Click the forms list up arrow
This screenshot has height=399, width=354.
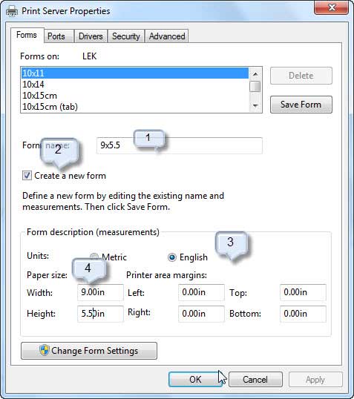click(x=255, y=74)
